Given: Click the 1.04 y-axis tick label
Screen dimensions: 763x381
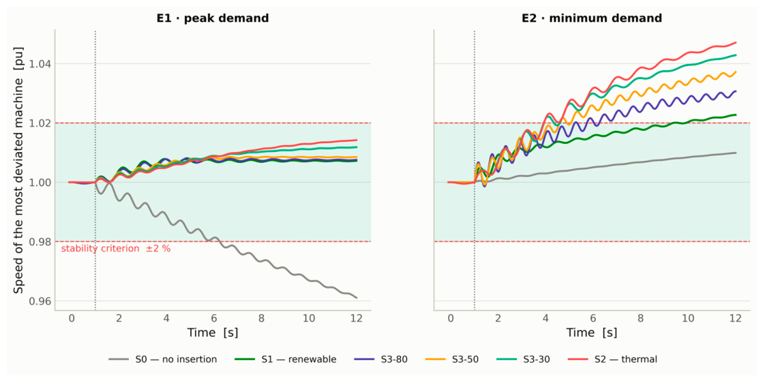Looking at the screenshot, I should pyautogui.click(x=37, y=64).
